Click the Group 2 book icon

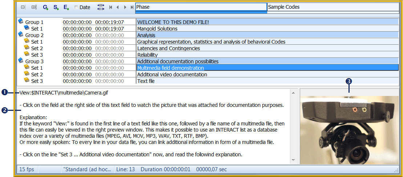point(21,35)
